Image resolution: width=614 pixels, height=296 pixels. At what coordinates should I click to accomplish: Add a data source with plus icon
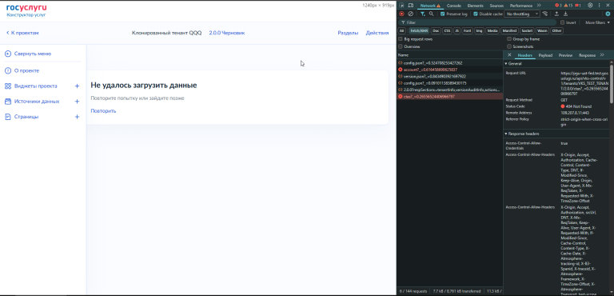pyautogui.click(x=77, y=101)
